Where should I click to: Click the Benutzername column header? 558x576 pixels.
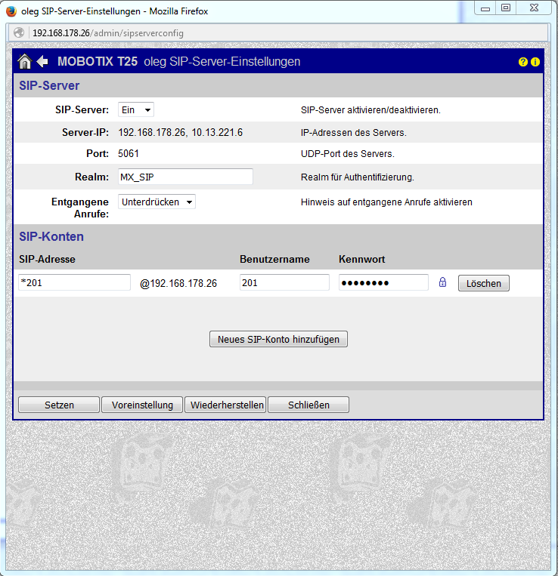(274, 260)
